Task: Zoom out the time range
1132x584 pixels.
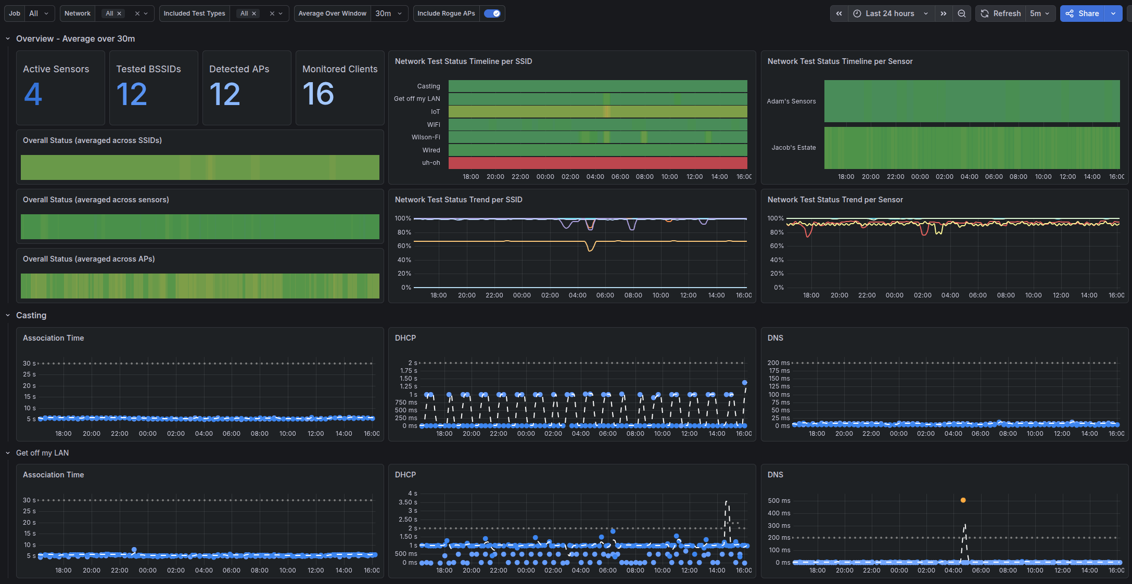Action: coord(962,14)
